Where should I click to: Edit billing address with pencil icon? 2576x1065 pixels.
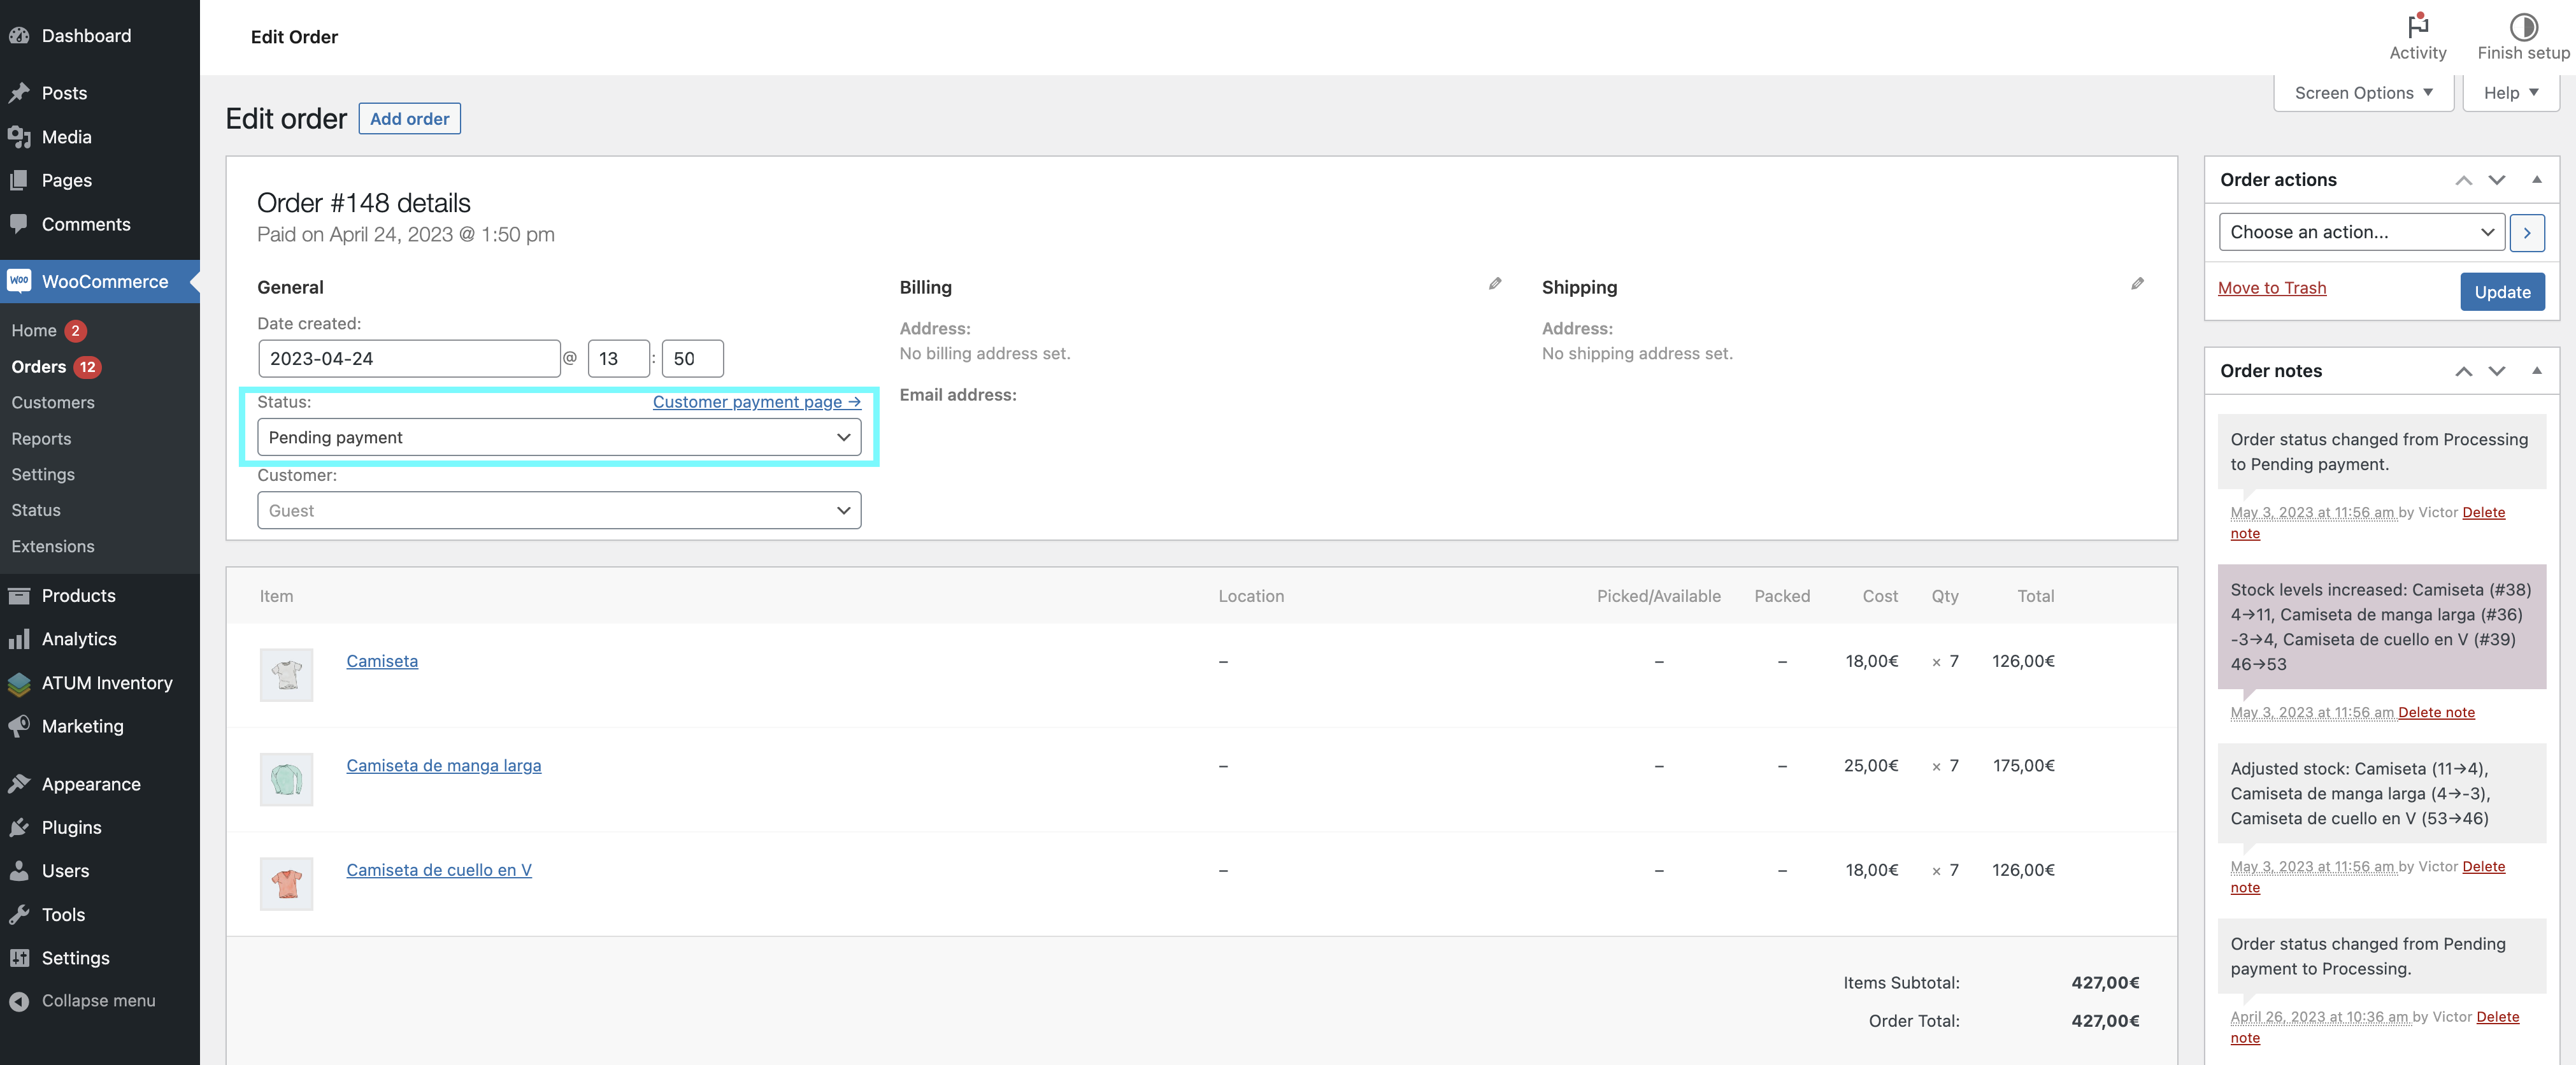click(x=1495, y=284)
